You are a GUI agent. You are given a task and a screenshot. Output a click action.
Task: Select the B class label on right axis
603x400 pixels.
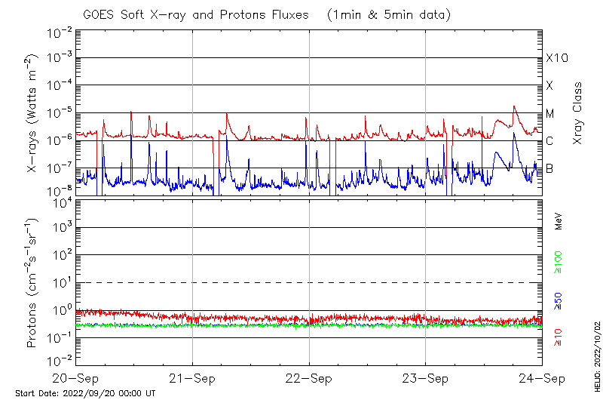tap(549, 168)
